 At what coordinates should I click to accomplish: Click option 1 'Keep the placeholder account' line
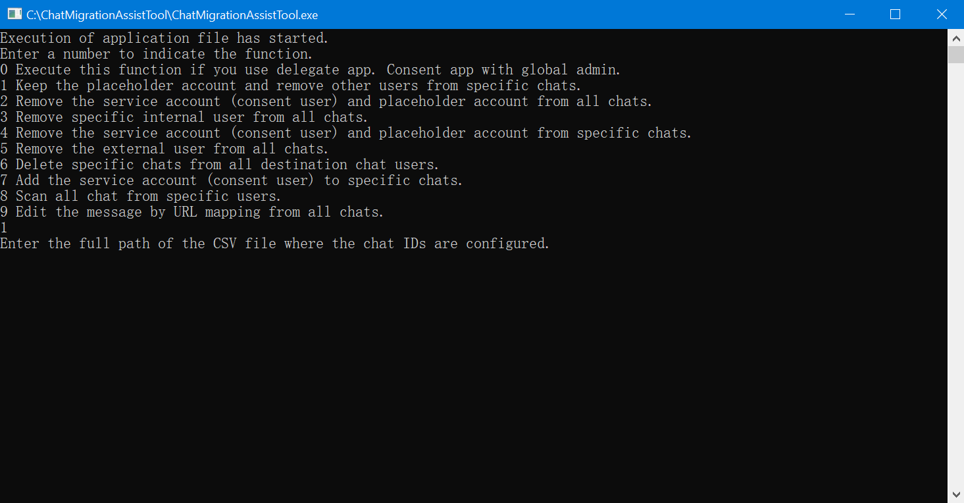click(291, 86)
